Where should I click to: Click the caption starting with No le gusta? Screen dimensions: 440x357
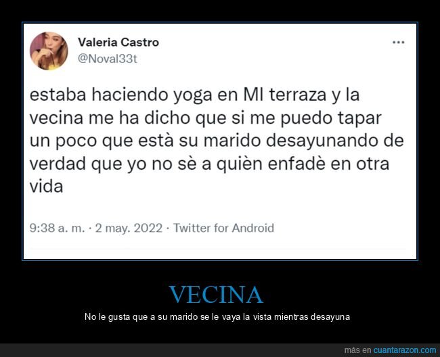pyautogui.click(x=217, y=317)
